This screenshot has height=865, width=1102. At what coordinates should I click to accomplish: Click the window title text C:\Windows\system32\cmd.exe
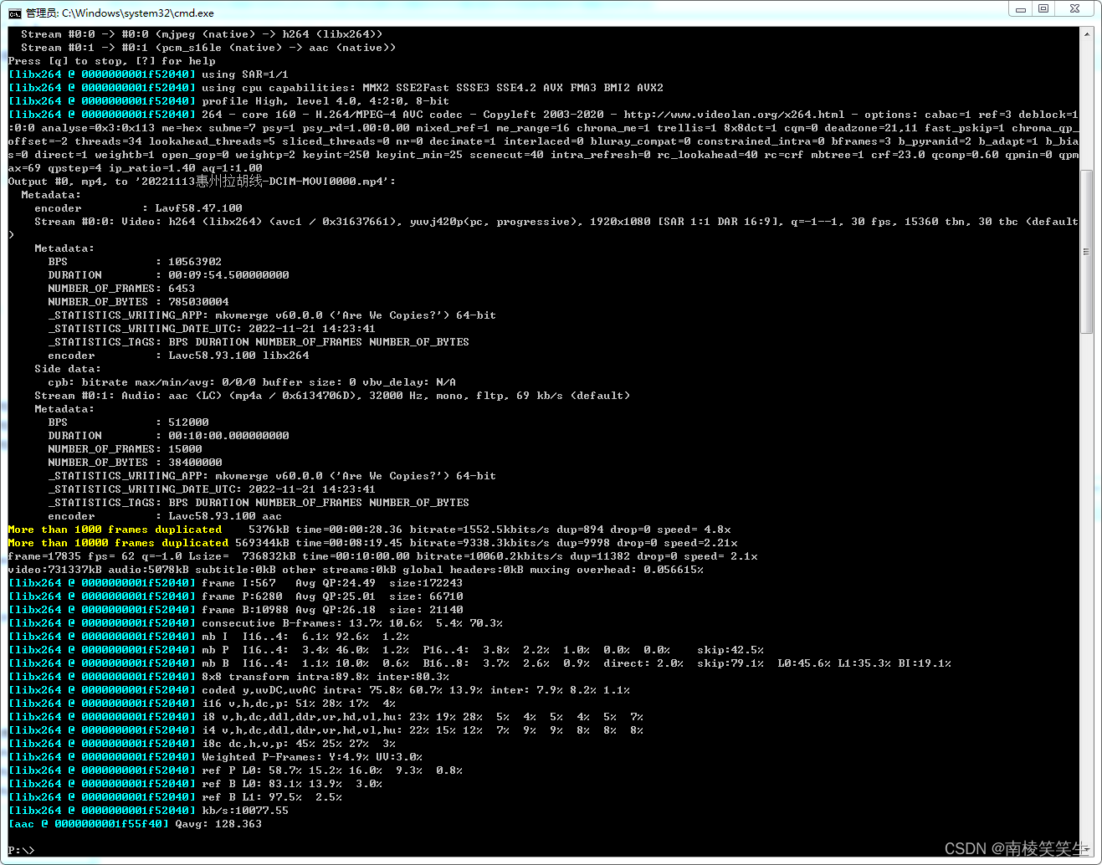click(138, 13)
